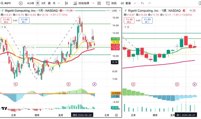The height and width of the screenshot is (119, 201).
Task: Click the weekly chart title Rigetti Computing 1週
Action: (154, 11)
